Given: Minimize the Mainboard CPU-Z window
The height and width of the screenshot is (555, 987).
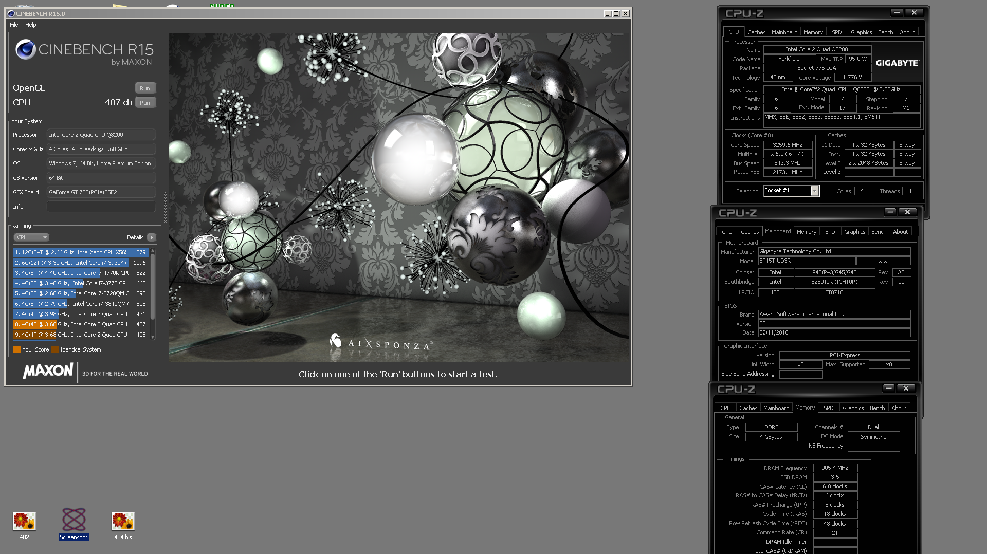Looking at the screenshot, I should point(890,212).
